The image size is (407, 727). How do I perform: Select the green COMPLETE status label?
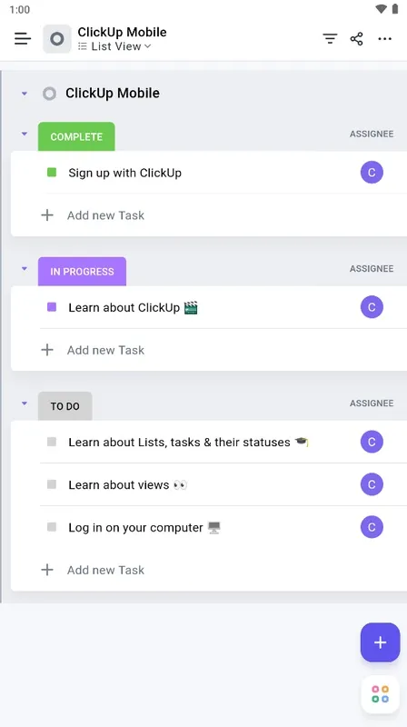(x=76, y=137)
